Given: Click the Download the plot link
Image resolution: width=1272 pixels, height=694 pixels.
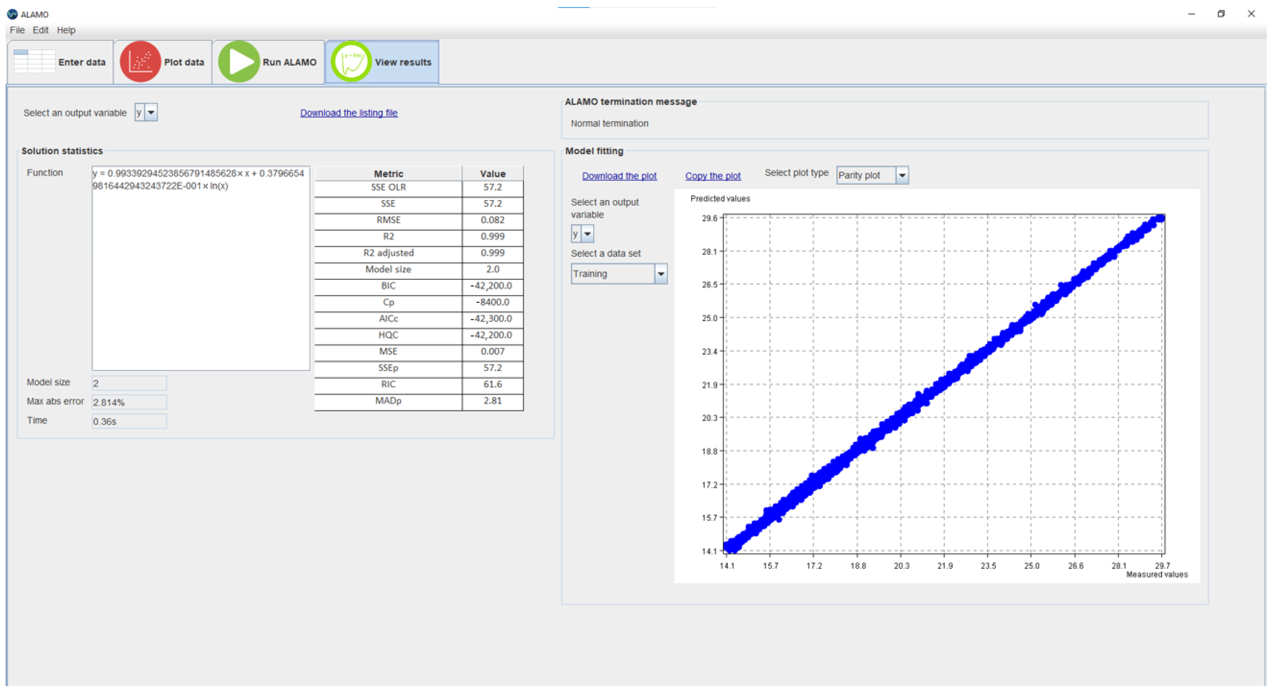Looking at the screenshot, I should pyautogui.click(x=619, y=176).
